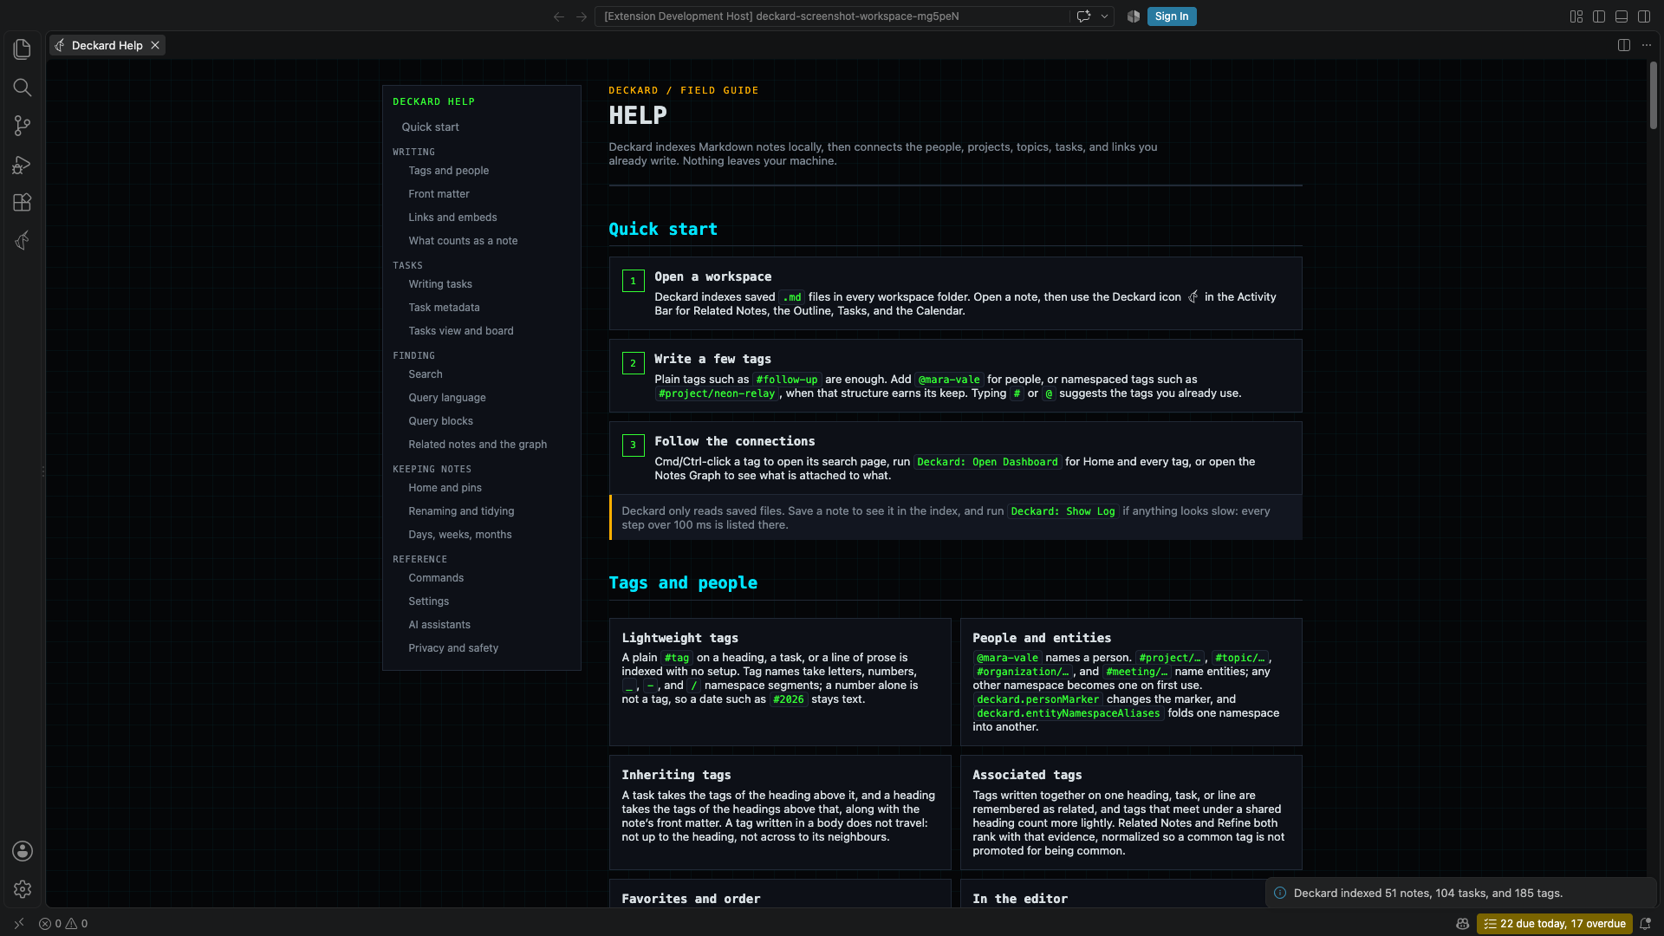Open the Accounts menu icon
The image size is (1664, 936).
click(23, 851)
